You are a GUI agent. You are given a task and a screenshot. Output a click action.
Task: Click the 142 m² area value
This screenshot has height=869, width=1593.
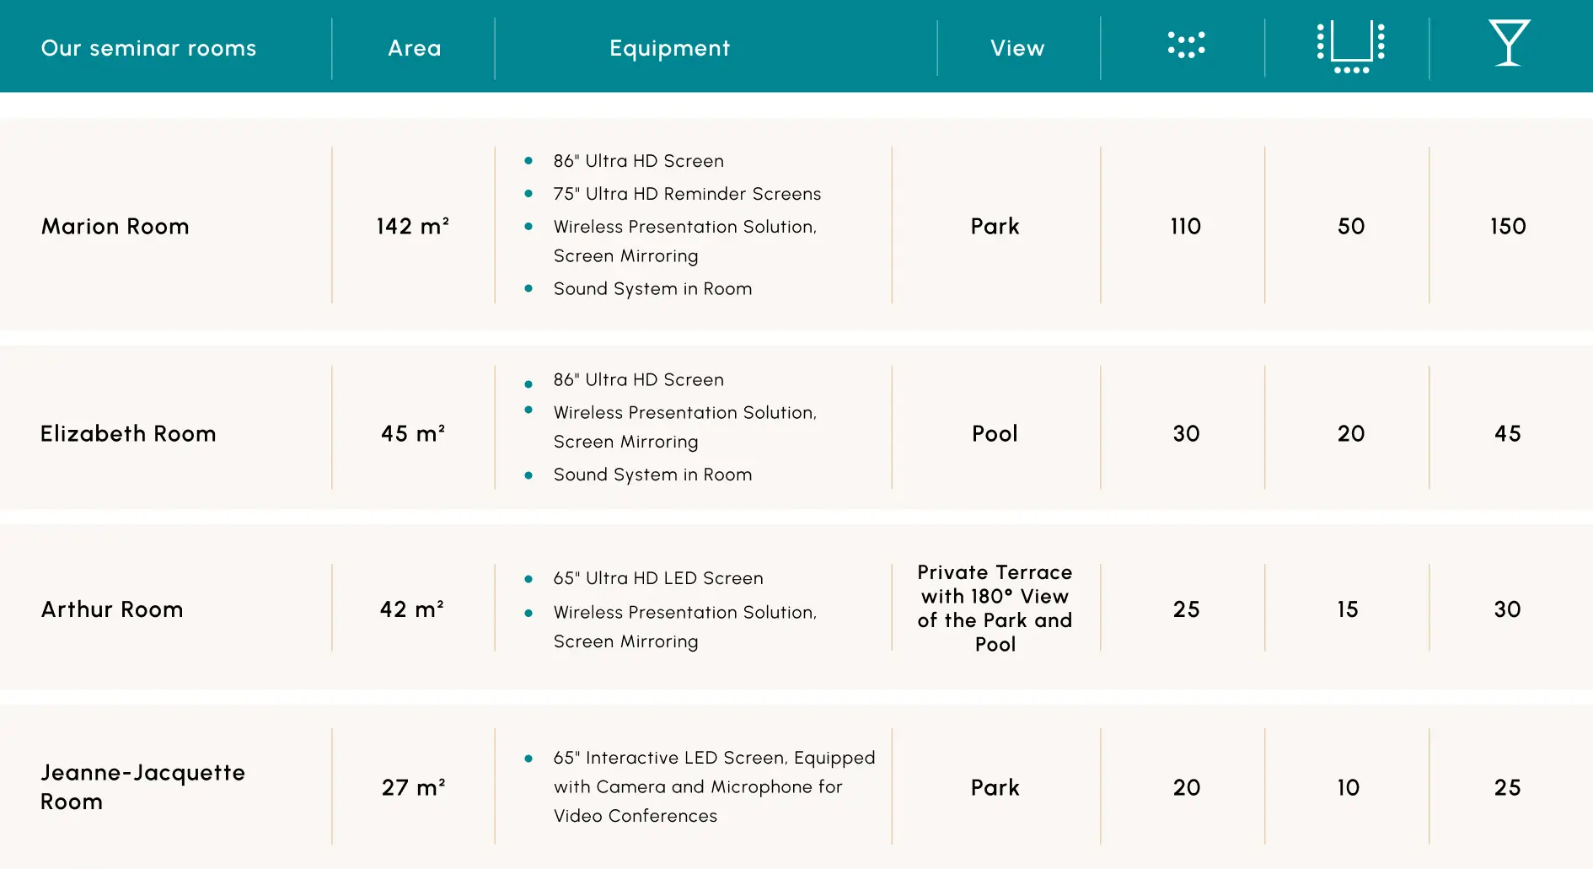pyautogui.click(x=412, y=226)
